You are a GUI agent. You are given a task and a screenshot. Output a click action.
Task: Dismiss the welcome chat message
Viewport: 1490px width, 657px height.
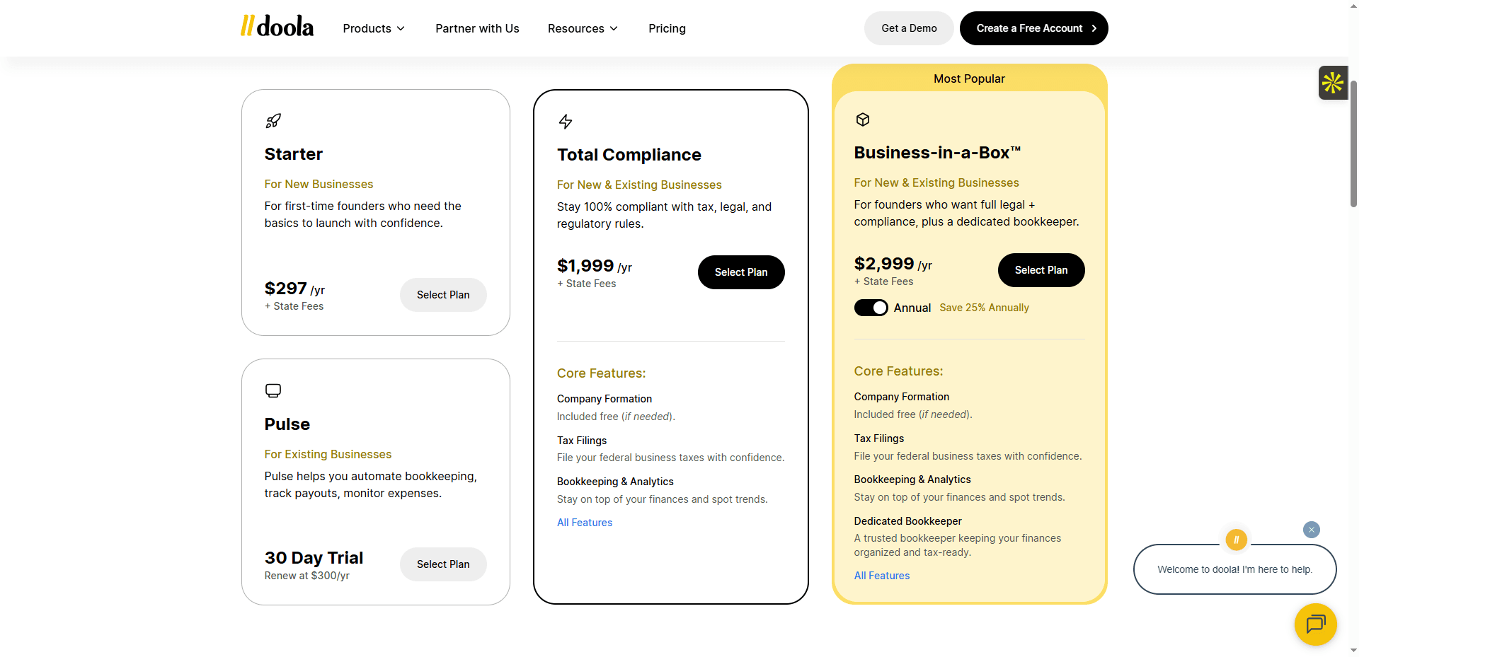1311,530
